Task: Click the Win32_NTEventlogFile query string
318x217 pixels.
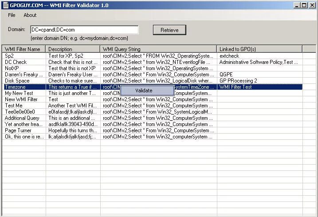Action: point(157,62)
